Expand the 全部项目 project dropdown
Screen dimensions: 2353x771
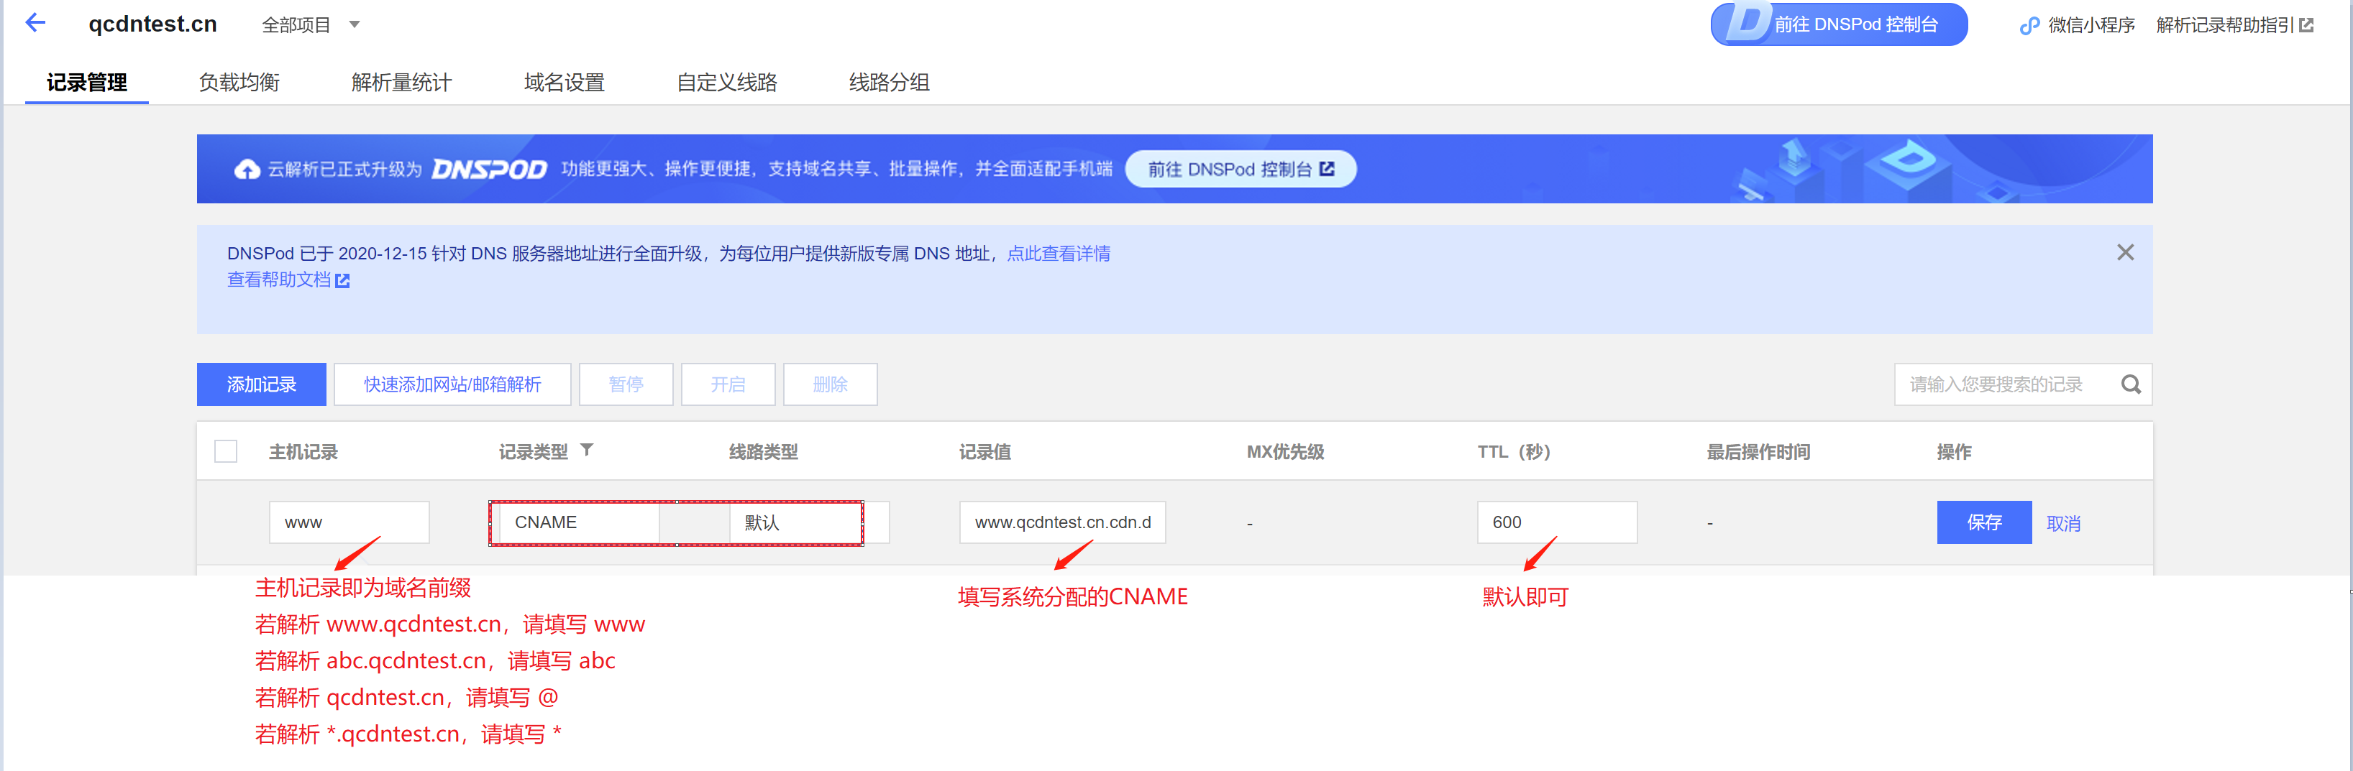tap(311, 24)
